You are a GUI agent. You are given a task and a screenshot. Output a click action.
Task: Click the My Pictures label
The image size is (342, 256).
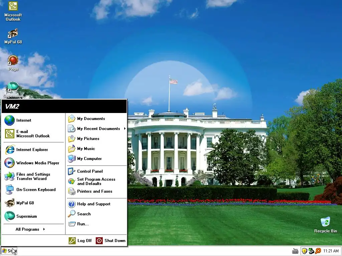click(88, 139)
